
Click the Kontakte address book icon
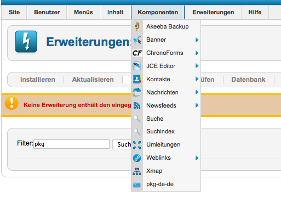[137, 79]
